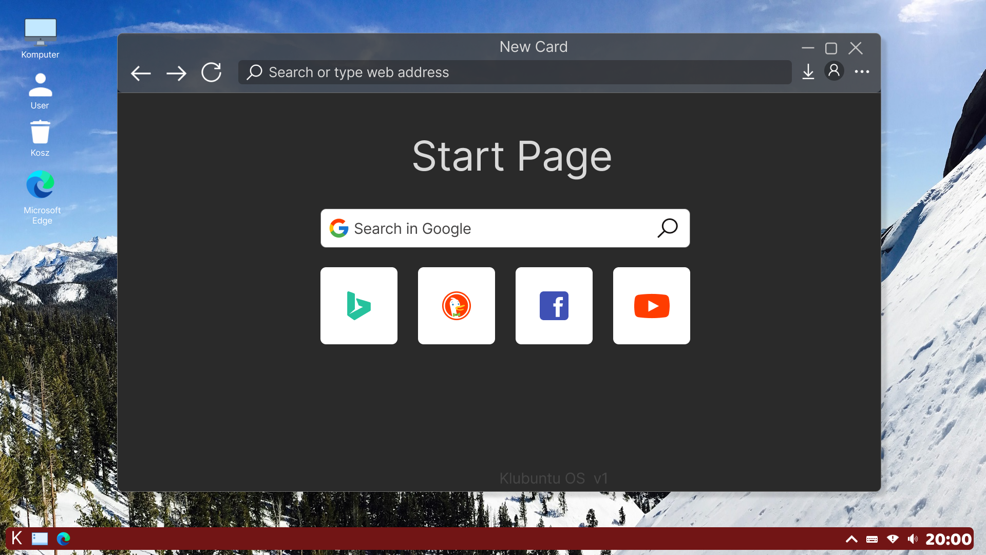Open the Bing shortcut tile
The height and width of the screenshot is (555, 986).
tap(359, 306)
